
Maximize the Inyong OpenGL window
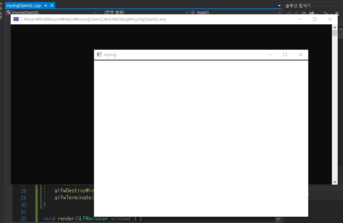point(285,54)
